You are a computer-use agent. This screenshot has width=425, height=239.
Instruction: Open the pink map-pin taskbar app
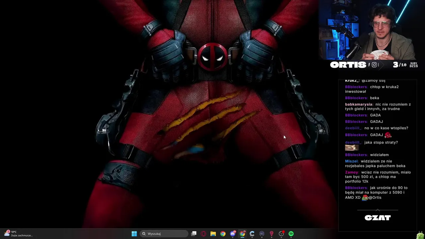point(271,234)
